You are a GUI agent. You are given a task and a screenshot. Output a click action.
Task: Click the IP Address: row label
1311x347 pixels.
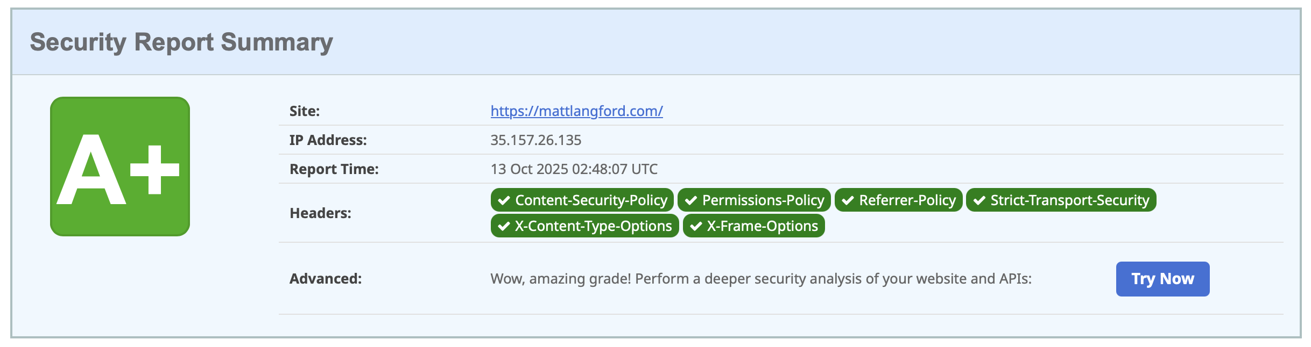pos(328,140)
